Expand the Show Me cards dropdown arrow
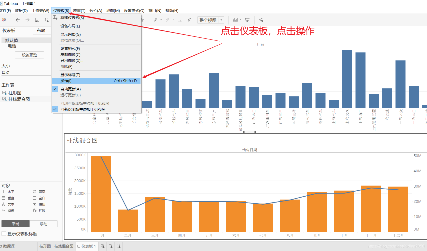 click(x=240, y=20)
